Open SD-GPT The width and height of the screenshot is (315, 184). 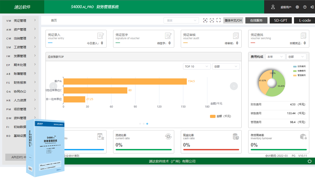(x=281, y=20)
